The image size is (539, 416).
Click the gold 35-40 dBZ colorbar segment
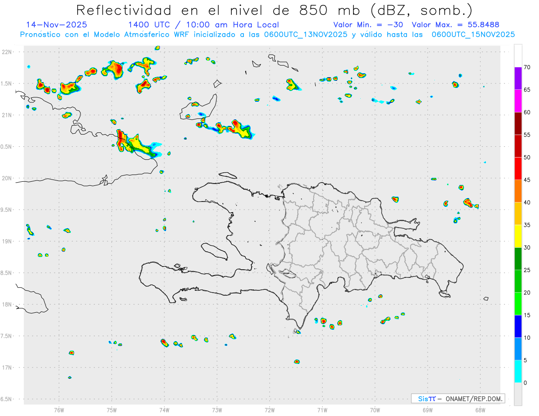pos(518,214)
